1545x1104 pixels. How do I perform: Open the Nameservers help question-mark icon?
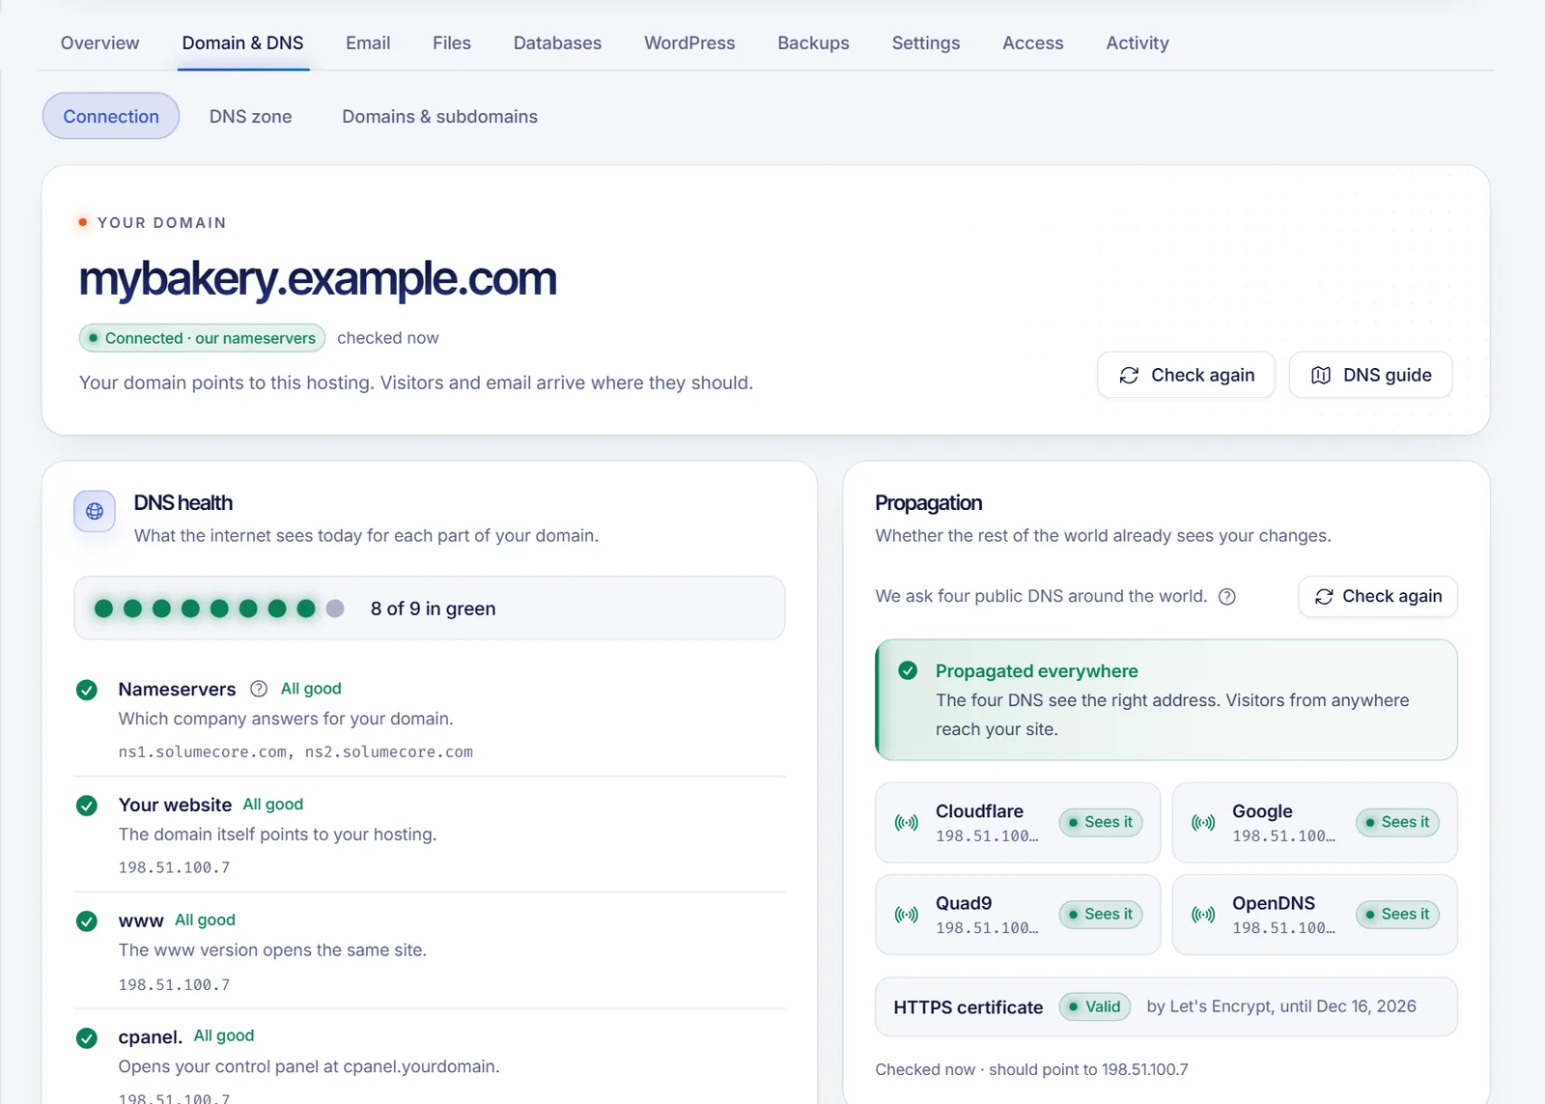tap(259, 689)
